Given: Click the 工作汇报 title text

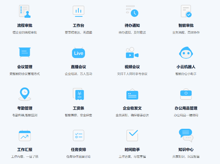Looking at the screenshot, I should coord(25,150).
